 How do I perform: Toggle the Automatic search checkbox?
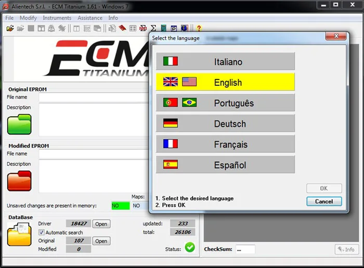[41, 232]
